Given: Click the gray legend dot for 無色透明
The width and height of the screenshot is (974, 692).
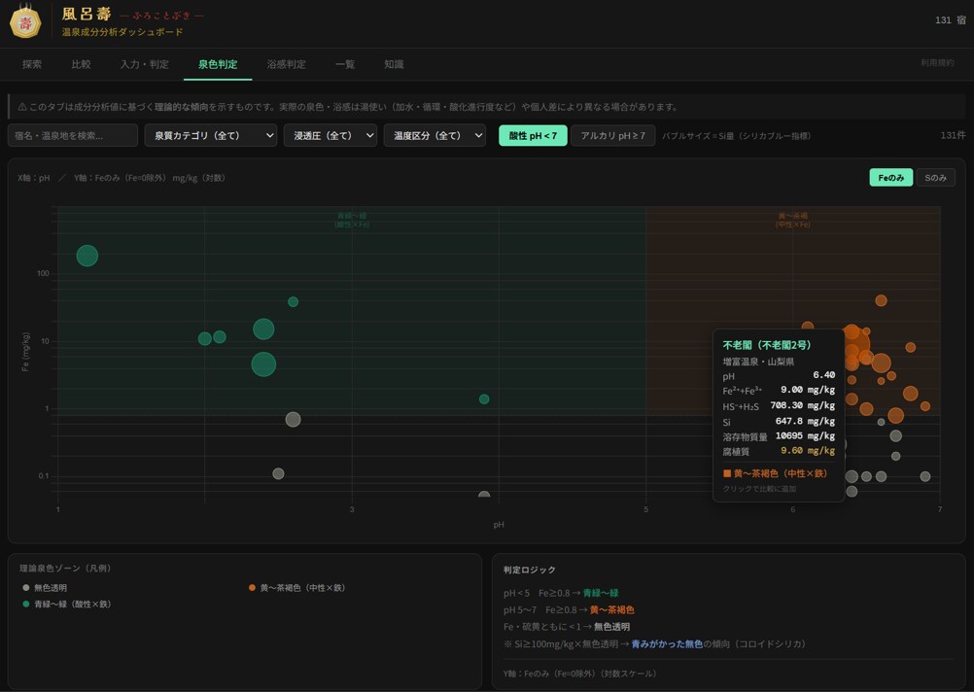Looking at the screenshot, I should (25, 588).
